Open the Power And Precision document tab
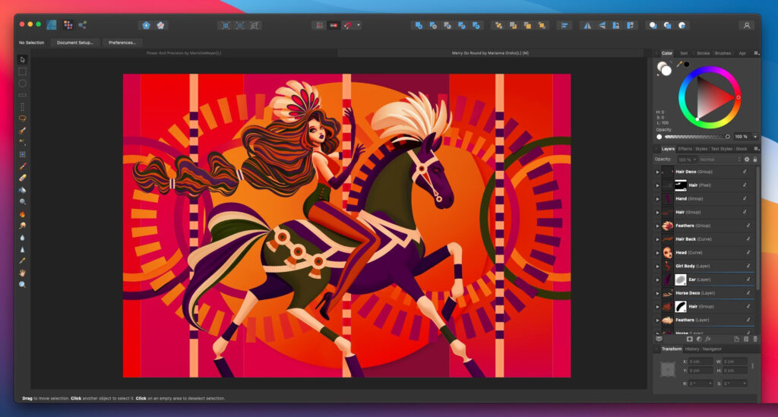 [x=184, y=53]
